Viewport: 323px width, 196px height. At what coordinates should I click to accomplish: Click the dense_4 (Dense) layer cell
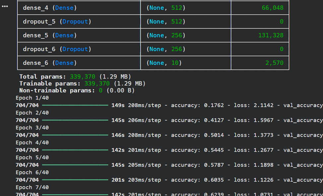(50, 8)
